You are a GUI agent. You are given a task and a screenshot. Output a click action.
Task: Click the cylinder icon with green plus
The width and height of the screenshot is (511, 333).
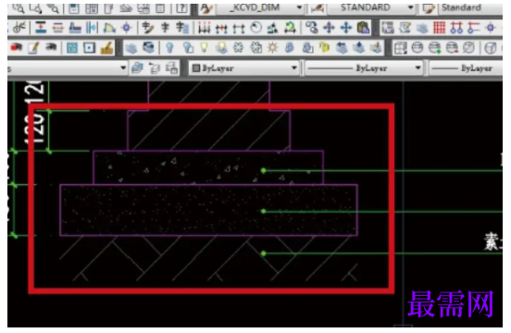click(x=434, y=48)
